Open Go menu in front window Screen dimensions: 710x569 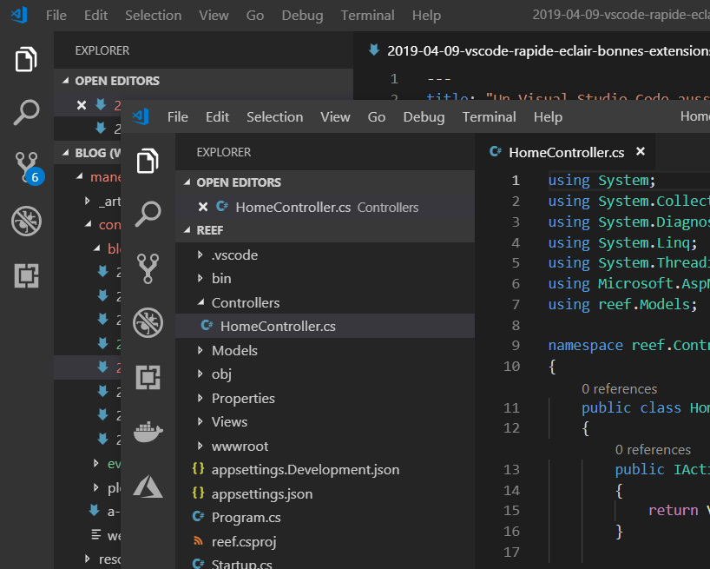point(377,117)
